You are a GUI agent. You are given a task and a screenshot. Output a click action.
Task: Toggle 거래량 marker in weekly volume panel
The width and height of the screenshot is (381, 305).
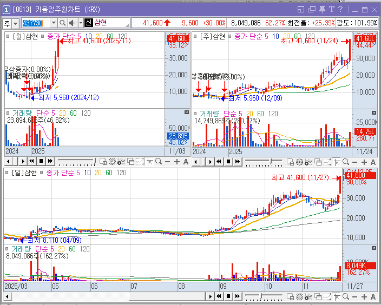[x=195, y=114]
